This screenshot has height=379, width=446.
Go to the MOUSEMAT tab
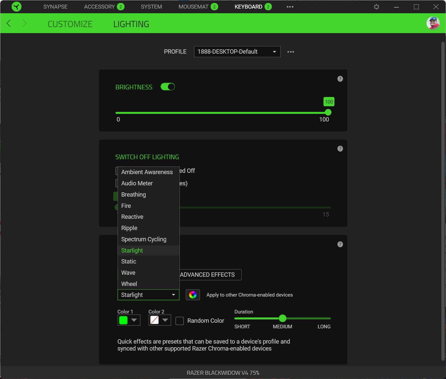(x=198, y=7)
